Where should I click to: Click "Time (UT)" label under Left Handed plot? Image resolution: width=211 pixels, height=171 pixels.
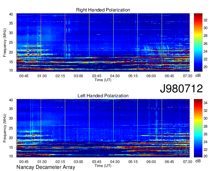click(103, 166)
